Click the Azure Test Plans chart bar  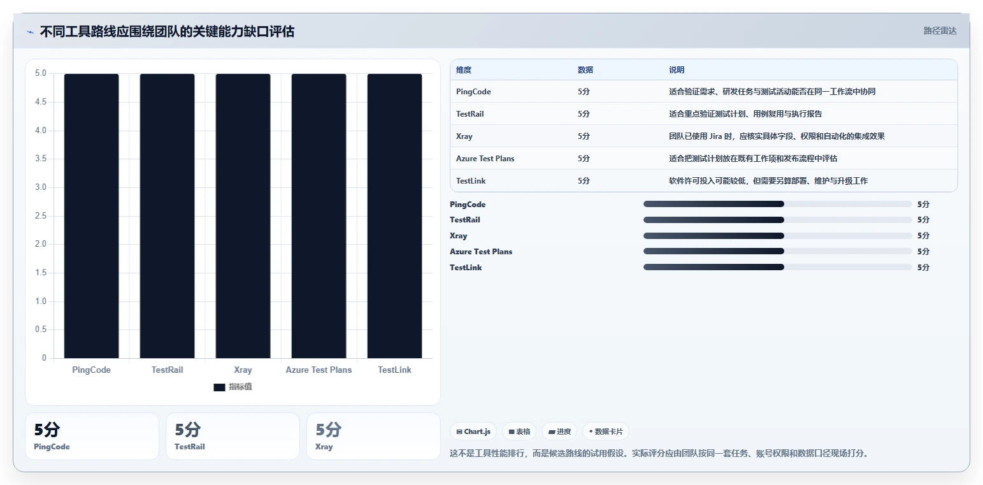click(x=319, y=216)
